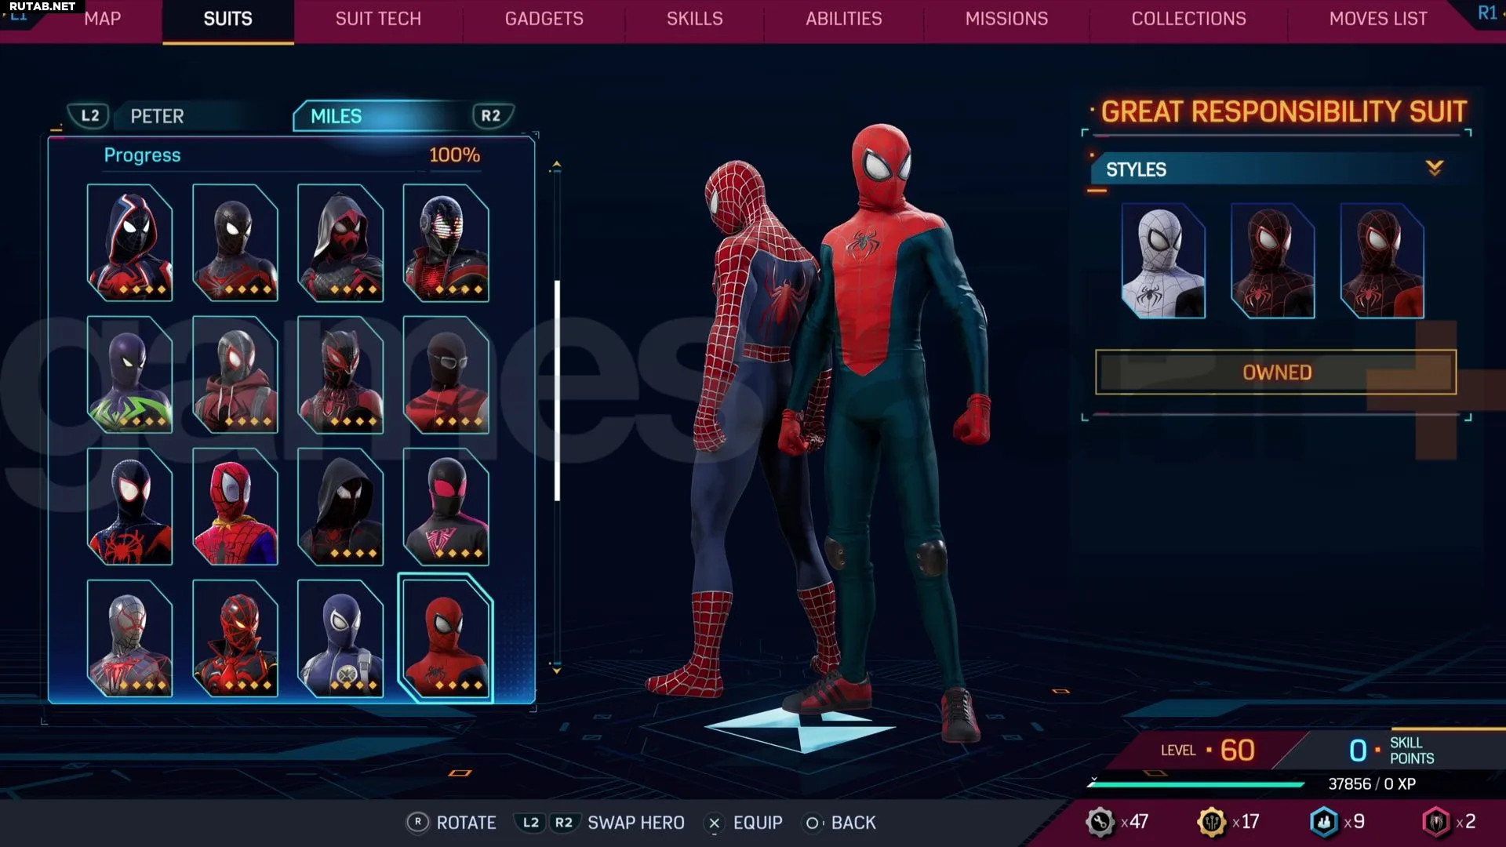Choose the grey-masked suit with red webbing

click(x=129, y=638)
